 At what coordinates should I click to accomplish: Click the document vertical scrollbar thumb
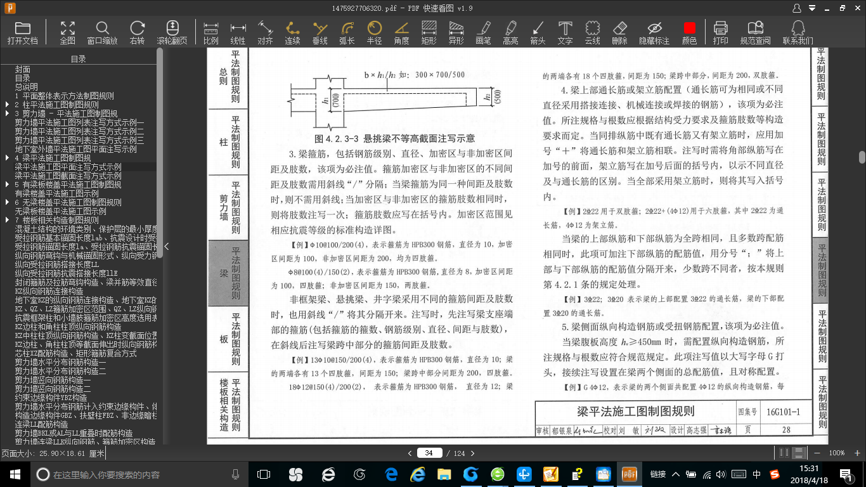(862, 157)
